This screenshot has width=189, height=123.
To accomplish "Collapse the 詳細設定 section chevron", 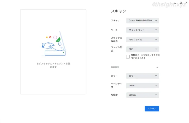I will point(157,67).
